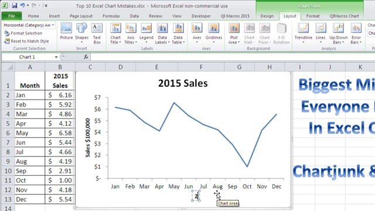Insert a Text Box
375x211 pixels.
pyautogui.click(x=97, y=34)
